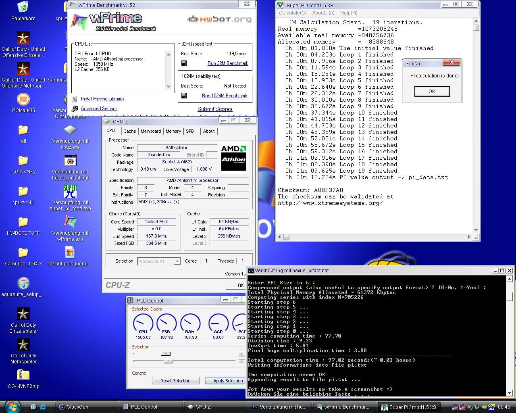Click the Run 1024M Benchmark link

tap(225, 96)
